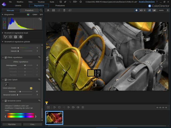
Task: Reset the Color Splash effect with its arrow
Action: click(x=40, y=79)
